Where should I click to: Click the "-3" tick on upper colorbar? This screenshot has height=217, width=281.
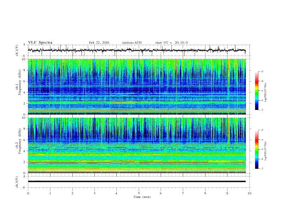pyautogui.click(x=262, y=71)
